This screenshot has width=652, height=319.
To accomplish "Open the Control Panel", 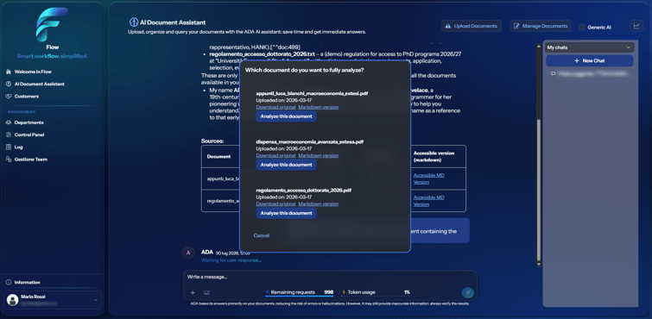I will [x=29, y=135].
